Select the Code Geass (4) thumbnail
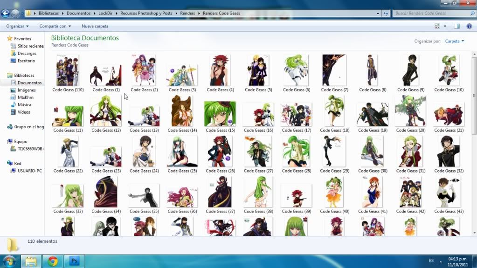477x268 pixels. (x=220, y=70)
